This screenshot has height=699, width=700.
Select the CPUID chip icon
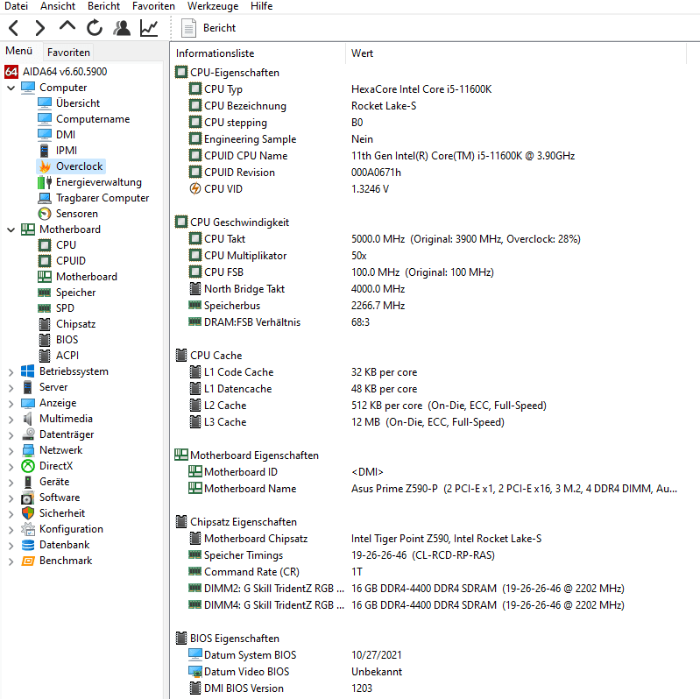coord(45,261)
